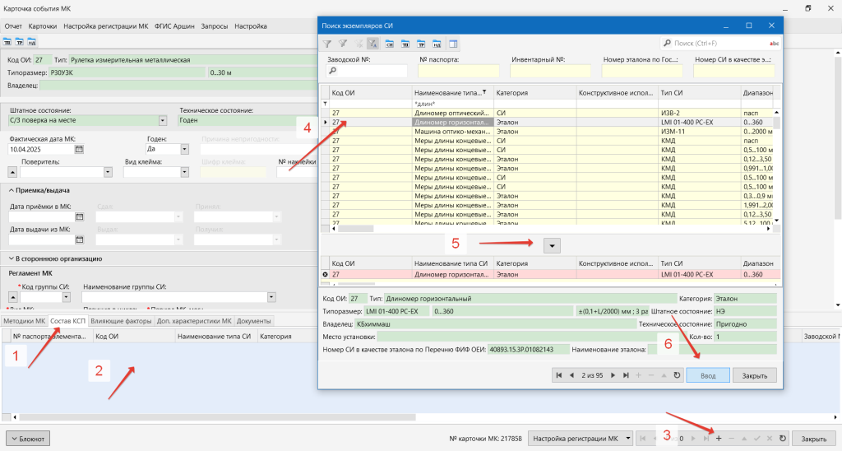The height and width of the screenshot is (451, 842).
Task: Open the Блокнот button
Action: (x=28, y=439)
